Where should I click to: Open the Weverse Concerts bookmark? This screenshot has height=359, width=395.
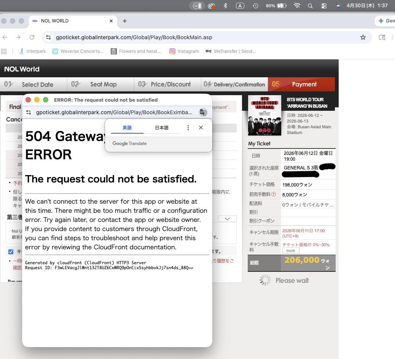click(78, 51)
